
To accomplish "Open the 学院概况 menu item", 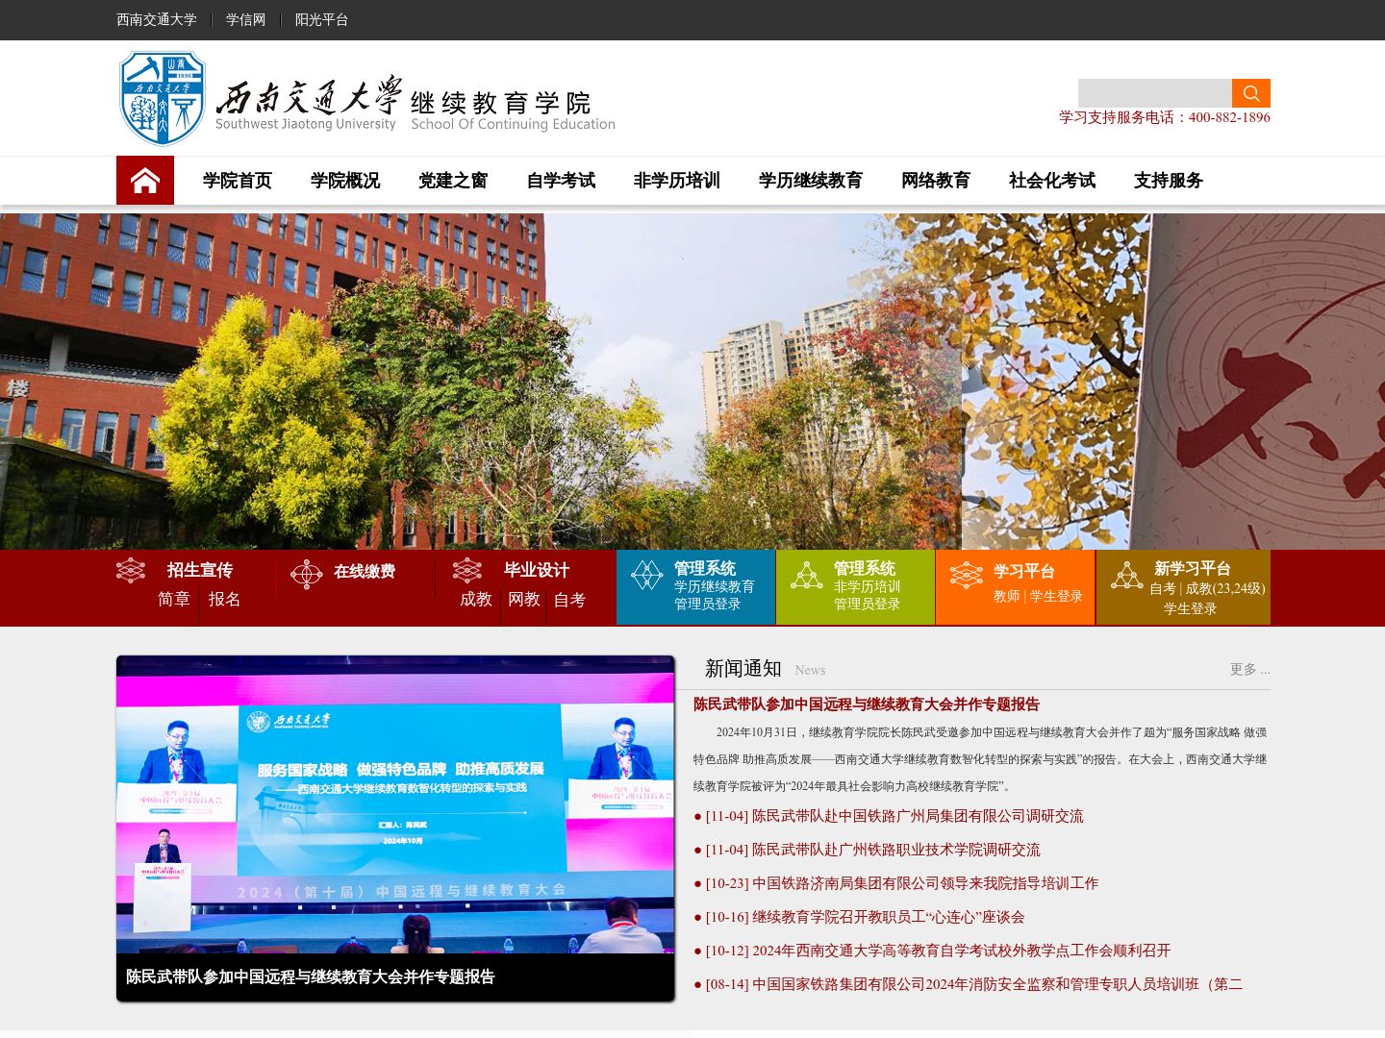I will coord(345,181).
